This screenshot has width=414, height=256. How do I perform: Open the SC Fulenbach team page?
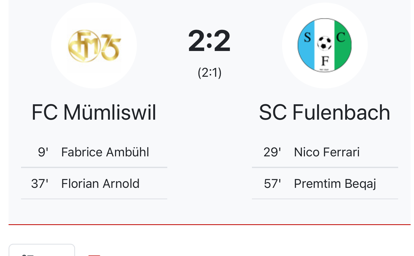pyautogui.click(x=325, y=112)
